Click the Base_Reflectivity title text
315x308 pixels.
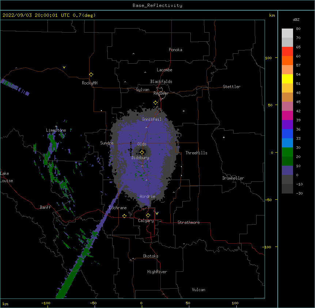tap(157, 5)
